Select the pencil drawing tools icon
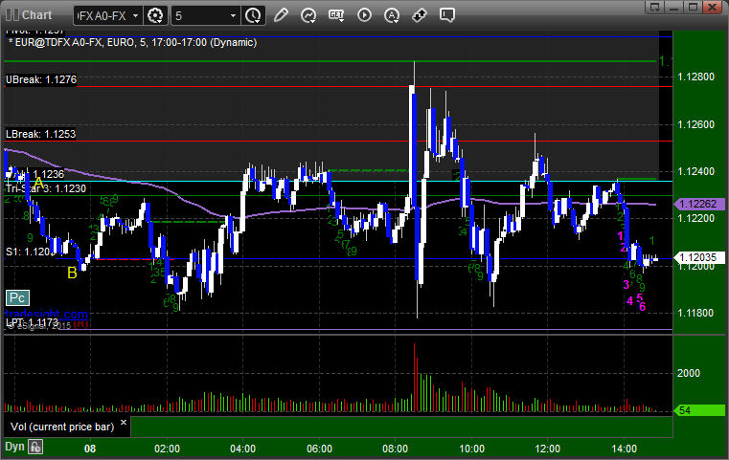The width and height of the screenshot is (729, 460). coord(281,15)
